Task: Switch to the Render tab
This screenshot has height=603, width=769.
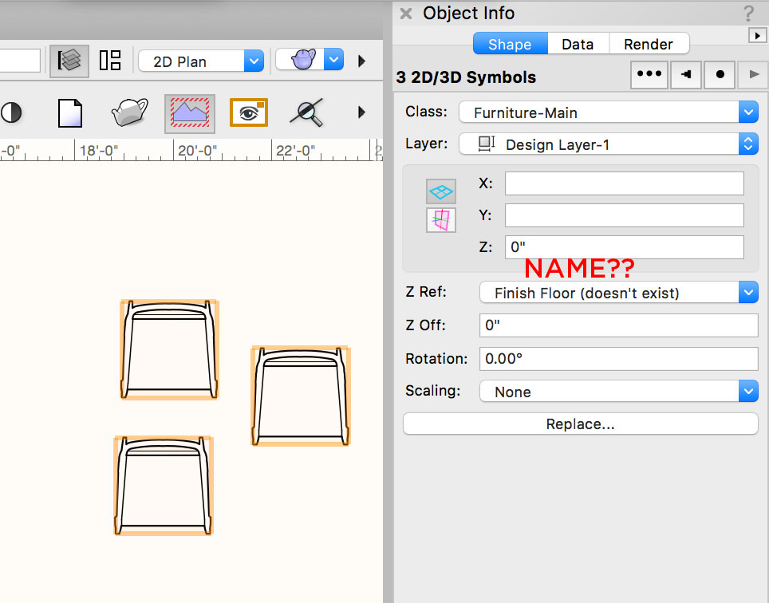Action: (648, 44)
